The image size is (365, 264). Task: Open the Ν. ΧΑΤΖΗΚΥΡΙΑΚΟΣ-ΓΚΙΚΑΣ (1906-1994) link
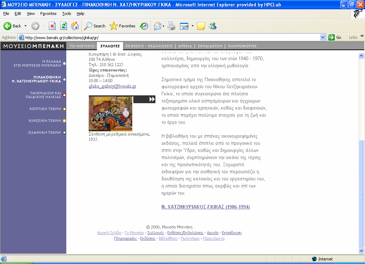(206, 207)
